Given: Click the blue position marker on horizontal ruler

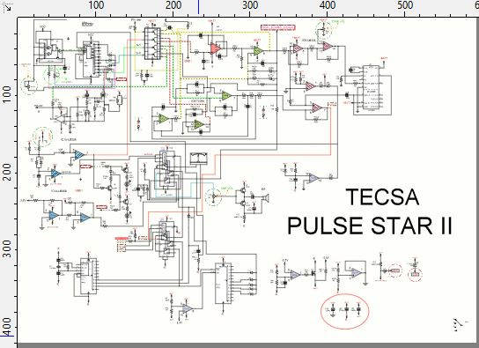Looking at the screenshot, I should [x=199, y=7].
